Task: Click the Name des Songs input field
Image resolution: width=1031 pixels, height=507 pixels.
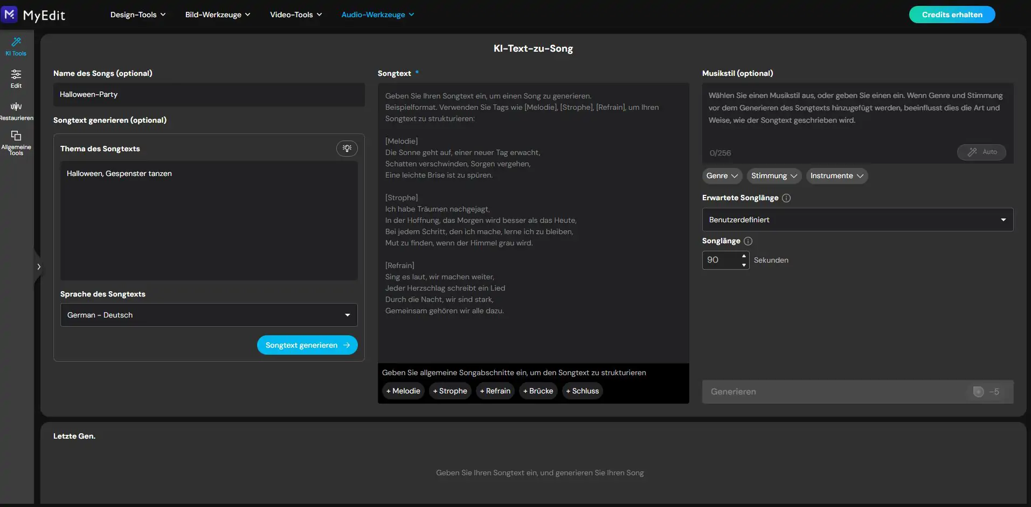Action: [209, 94]
